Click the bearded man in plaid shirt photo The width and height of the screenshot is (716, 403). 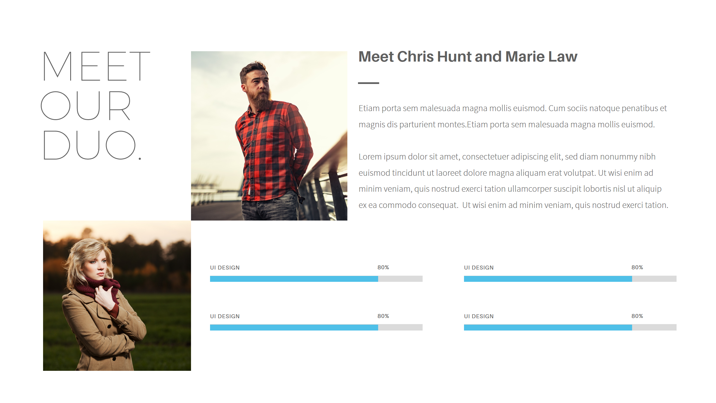(269, 136)
